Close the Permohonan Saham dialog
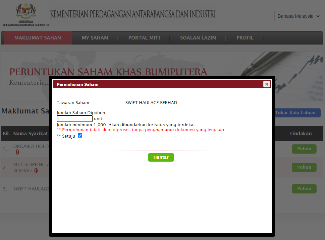The image size is (325, 240). (267, 84)
